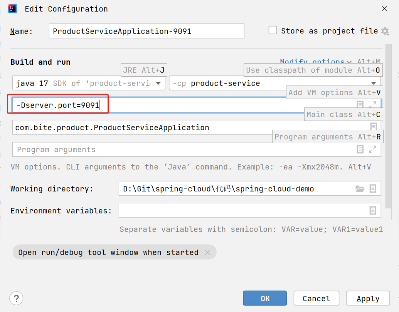The width and height of the screenshot is (399, 312).
Task: Open Modify options menu
Action: point(315,62)
